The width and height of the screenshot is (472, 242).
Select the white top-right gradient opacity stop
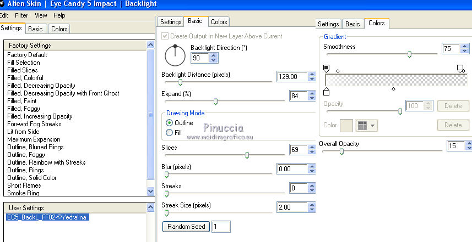tap(460, 69)
